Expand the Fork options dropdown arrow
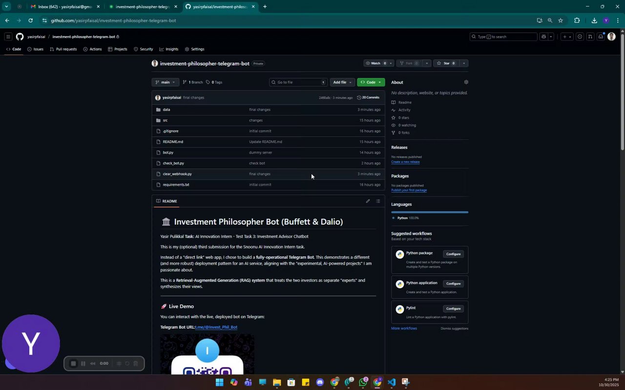 427,63
